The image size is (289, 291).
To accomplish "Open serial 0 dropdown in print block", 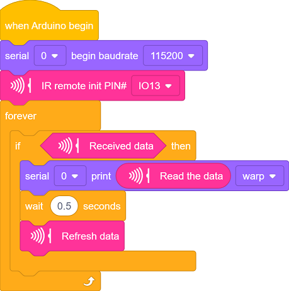I will [70, 176].
